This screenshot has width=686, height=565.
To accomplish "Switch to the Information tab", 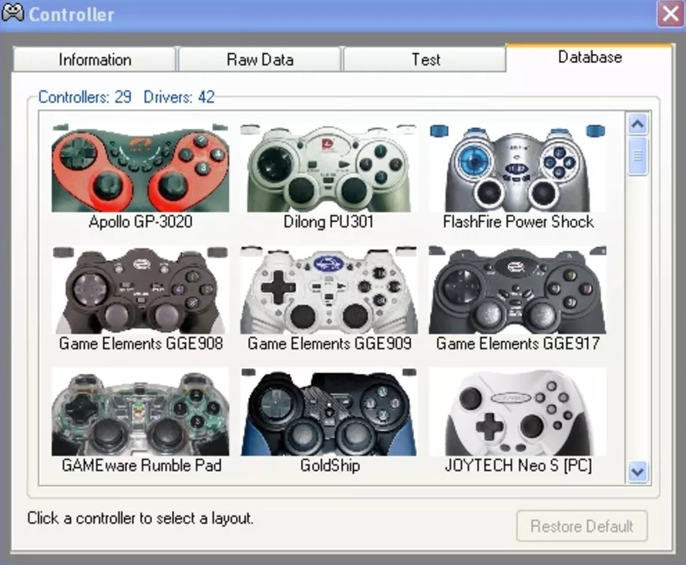I will click(94, 59).
